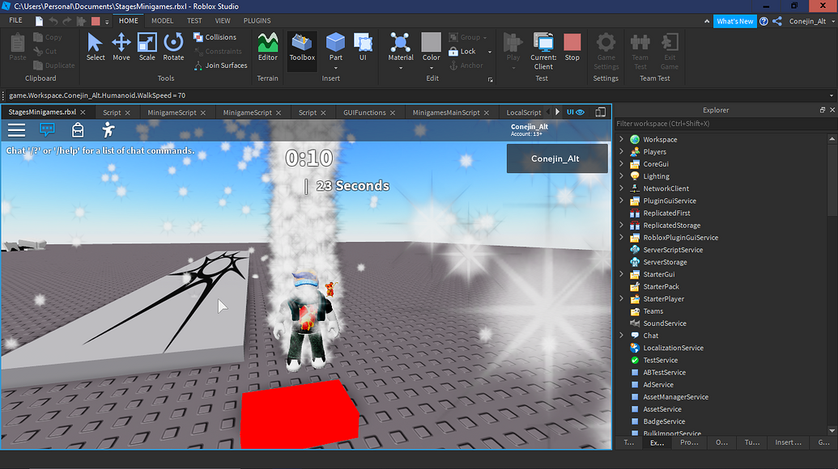Select Teams in Explorer
838x469 pixels.
[653, 311]
